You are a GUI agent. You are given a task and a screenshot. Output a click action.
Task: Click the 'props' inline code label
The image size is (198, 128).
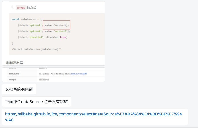coord(21,8)
